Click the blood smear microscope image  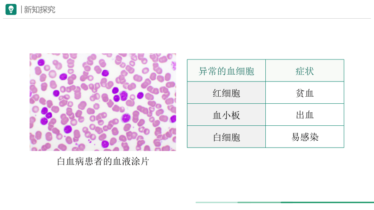(x=103, y=102)
